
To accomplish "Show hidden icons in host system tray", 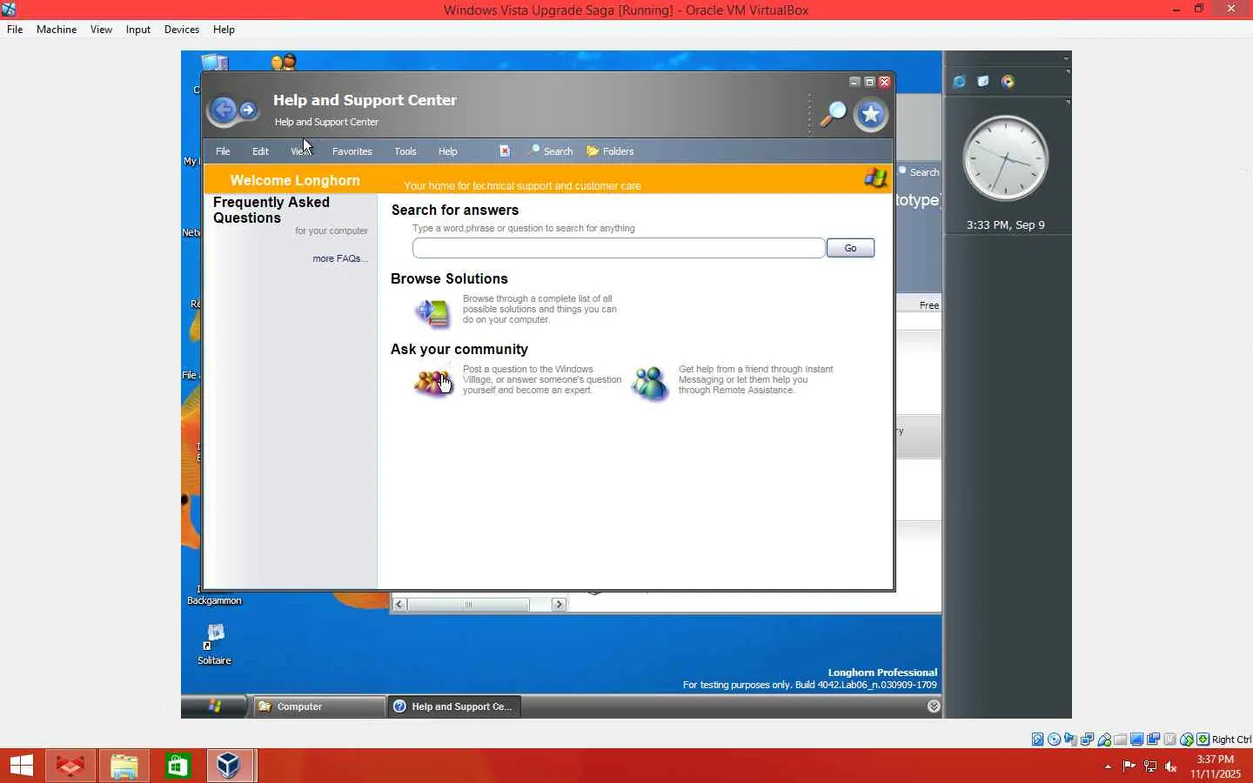I will coord(1108,766).
